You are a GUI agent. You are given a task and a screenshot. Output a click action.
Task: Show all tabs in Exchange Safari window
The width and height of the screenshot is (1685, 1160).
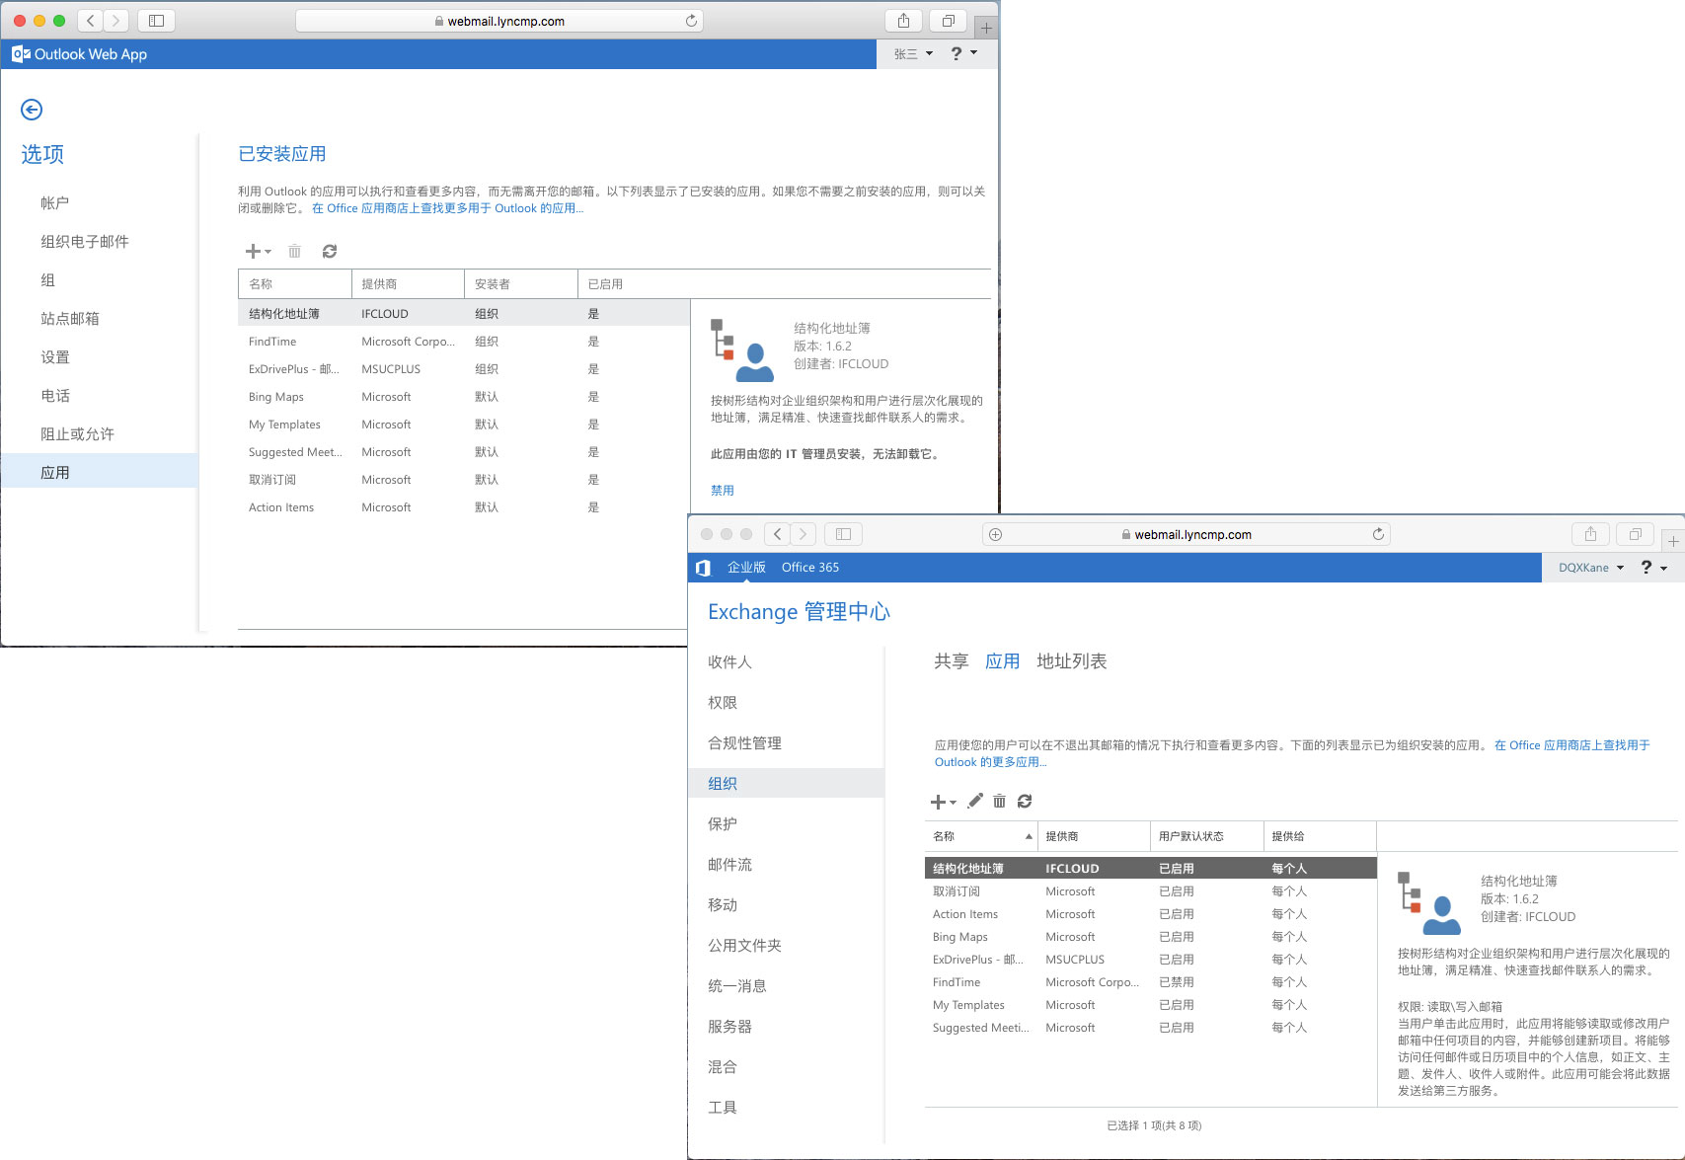(1636, 534)
